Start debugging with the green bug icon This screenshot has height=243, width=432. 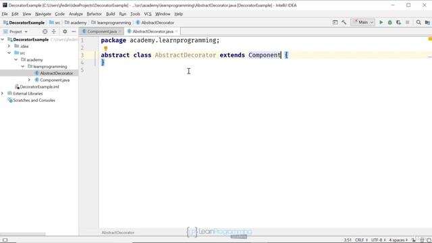tap(390, 22)
